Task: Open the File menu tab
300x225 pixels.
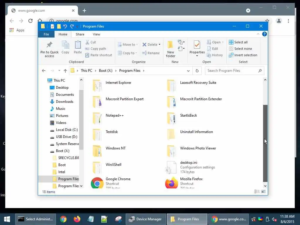Action: (x=46, y=34)
